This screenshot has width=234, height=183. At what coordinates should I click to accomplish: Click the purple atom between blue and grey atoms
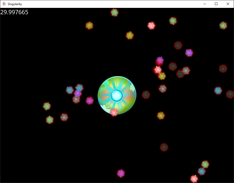78,94
